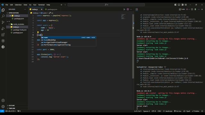Open the Run and Debug view

click(x=3, y=28)
